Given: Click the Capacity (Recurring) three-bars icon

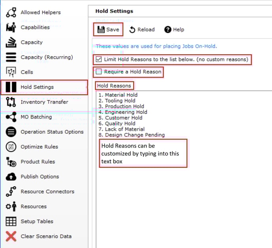Looking at the screenshot, I should click(x=11, y=57).
